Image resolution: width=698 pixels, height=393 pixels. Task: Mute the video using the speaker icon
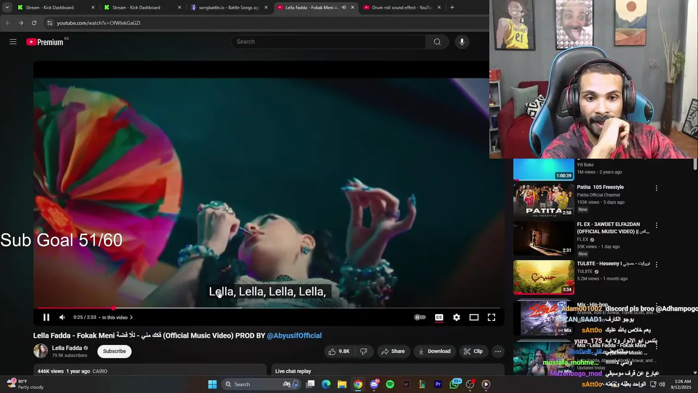[x=62, y=317]
